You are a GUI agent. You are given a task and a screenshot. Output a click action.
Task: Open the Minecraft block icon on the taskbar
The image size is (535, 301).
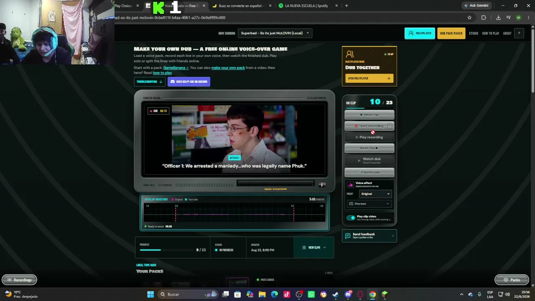click(x=385, y=294)
